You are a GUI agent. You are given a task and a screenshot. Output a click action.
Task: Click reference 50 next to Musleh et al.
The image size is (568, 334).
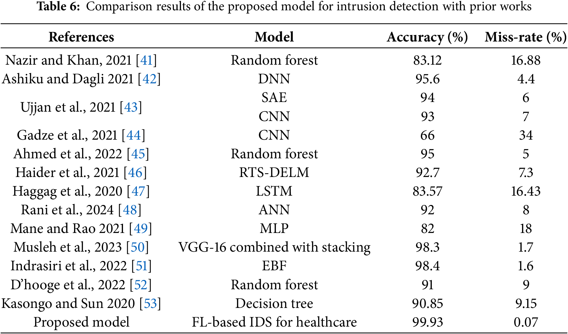137,247
